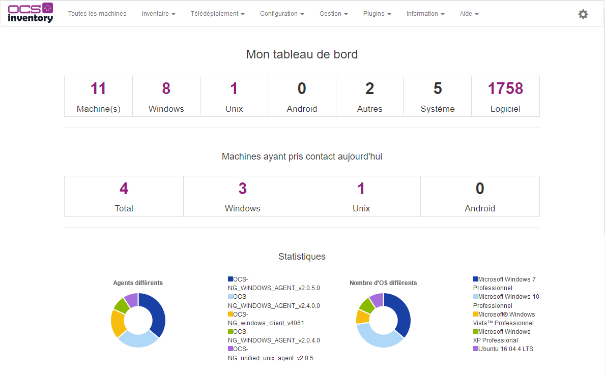
Task: Expand the Inventaire dropdown menu
Action: [159, 14]
